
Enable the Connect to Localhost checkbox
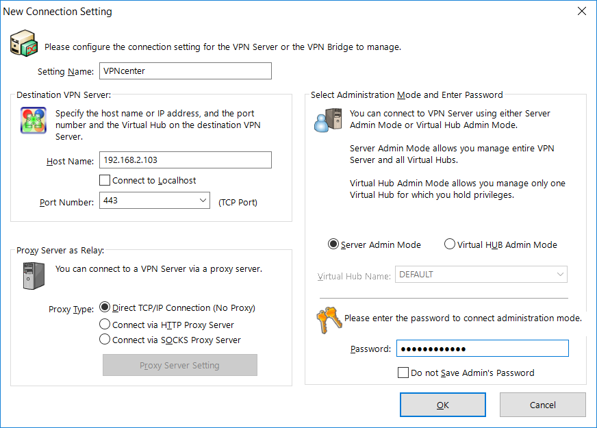105,180
